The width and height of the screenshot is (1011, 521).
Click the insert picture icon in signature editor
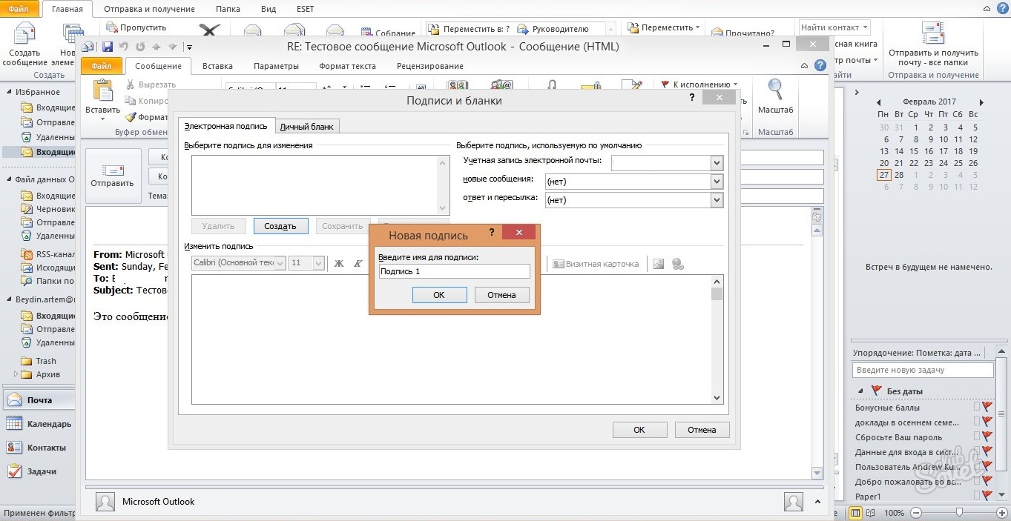tap(658, 264)
